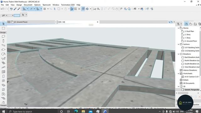
Task: Open the Design menu
Action: [x=19, y=5]
